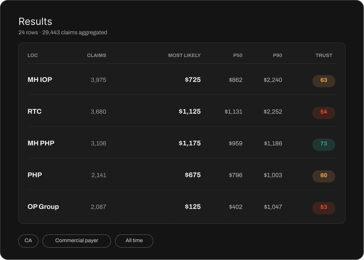
Task: Click the MOST LIKELY column header
Action: 184,56
